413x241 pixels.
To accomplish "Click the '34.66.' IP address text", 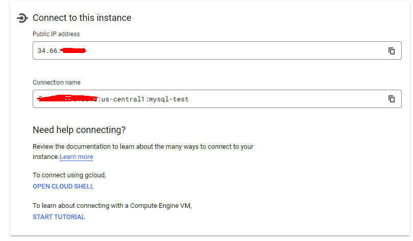I will 48,51.
